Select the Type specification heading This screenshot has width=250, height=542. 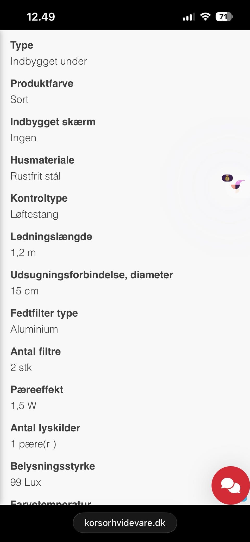coord(22,45)
